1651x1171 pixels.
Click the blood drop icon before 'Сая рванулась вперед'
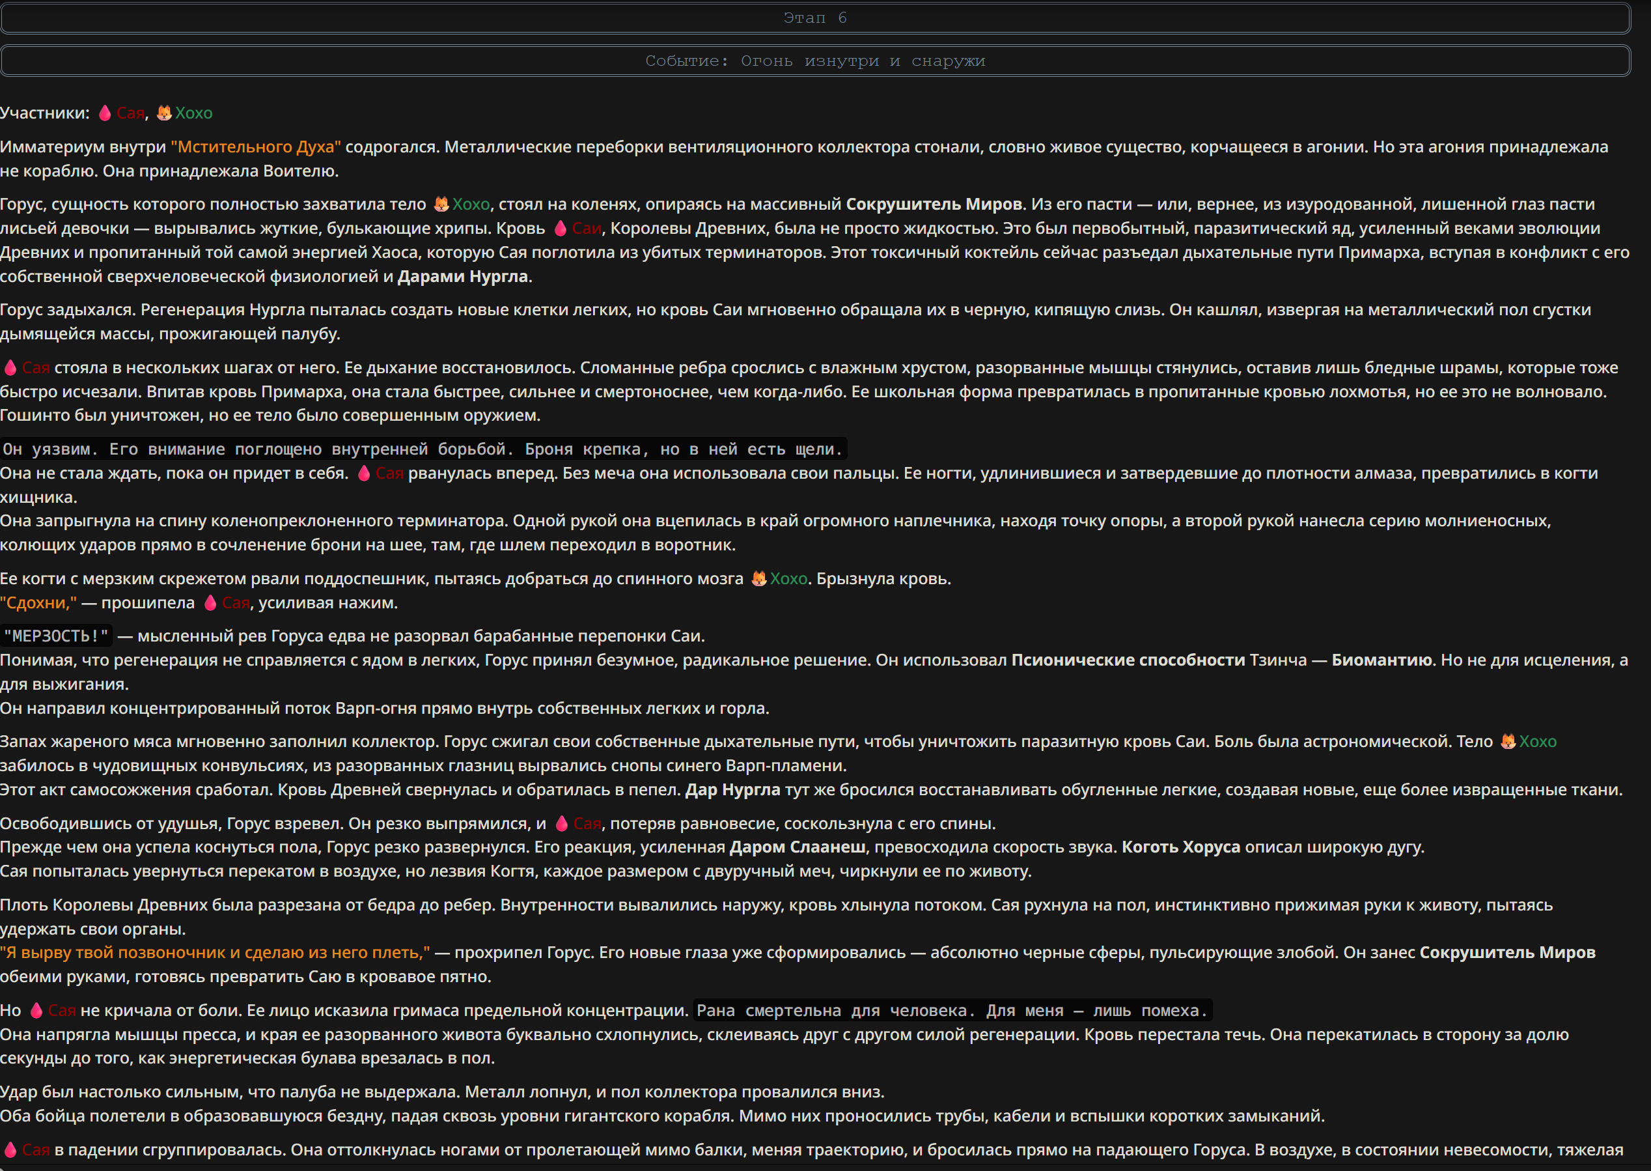coord(364,473)
